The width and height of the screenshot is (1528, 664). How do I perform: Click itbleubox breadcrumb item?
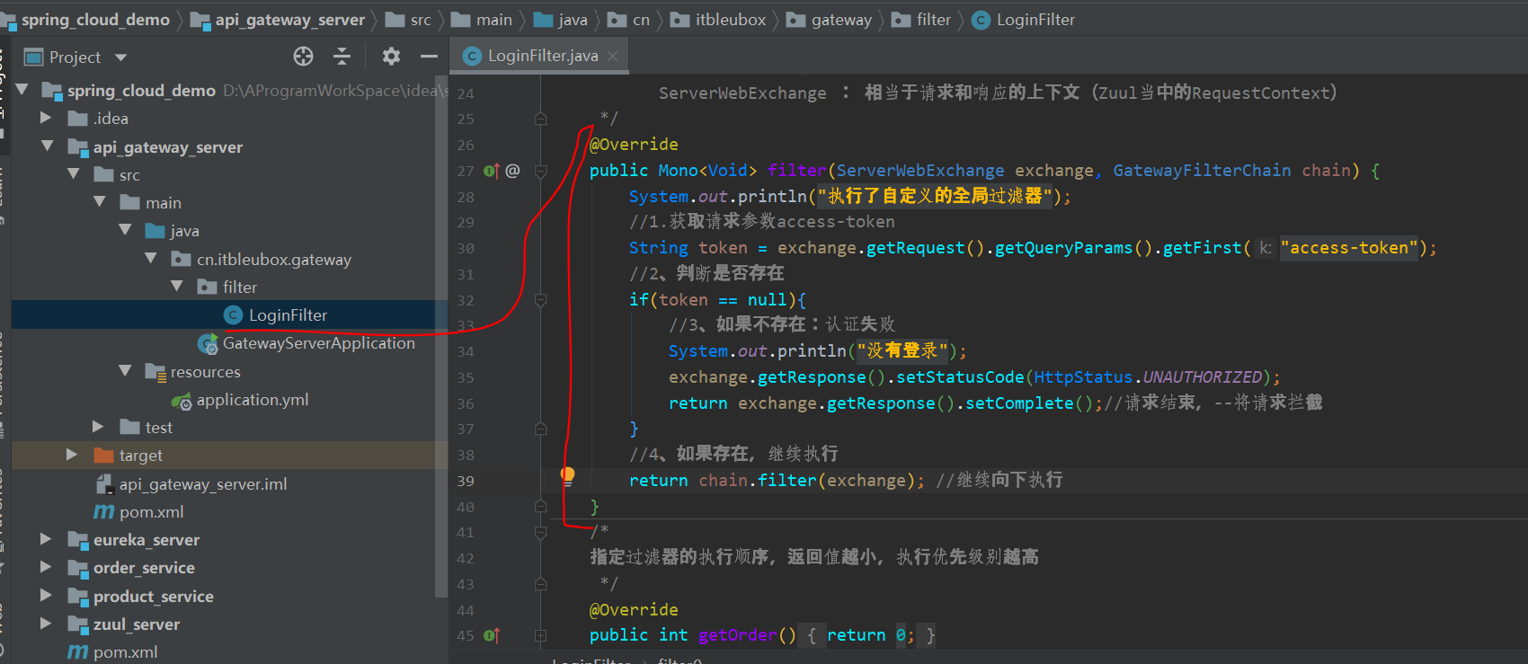pos(731,19)
